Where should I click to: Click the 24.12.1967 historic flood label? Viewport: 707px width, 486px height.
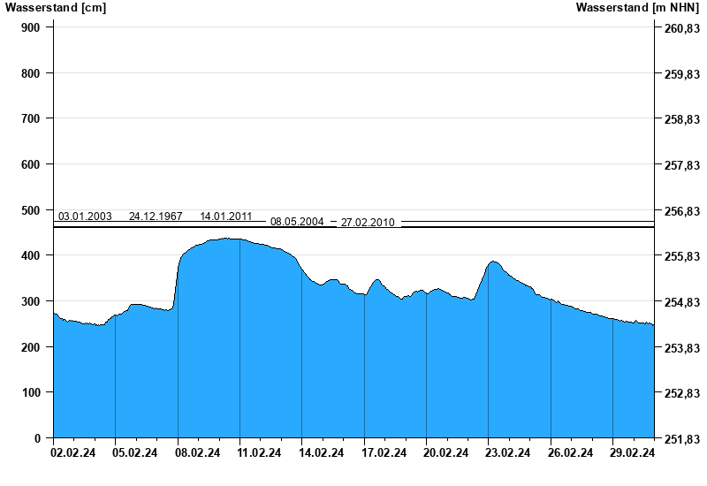[x=156, y=216]
